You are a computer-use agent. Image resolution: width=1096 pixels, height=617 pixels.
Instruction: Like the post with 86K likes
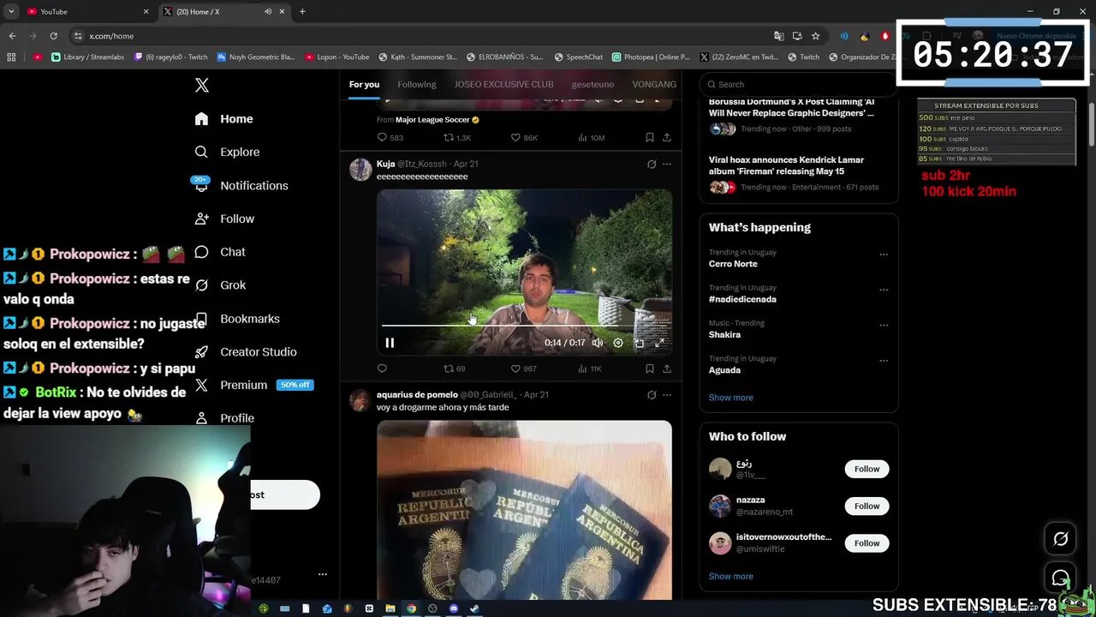click(523, 137)
